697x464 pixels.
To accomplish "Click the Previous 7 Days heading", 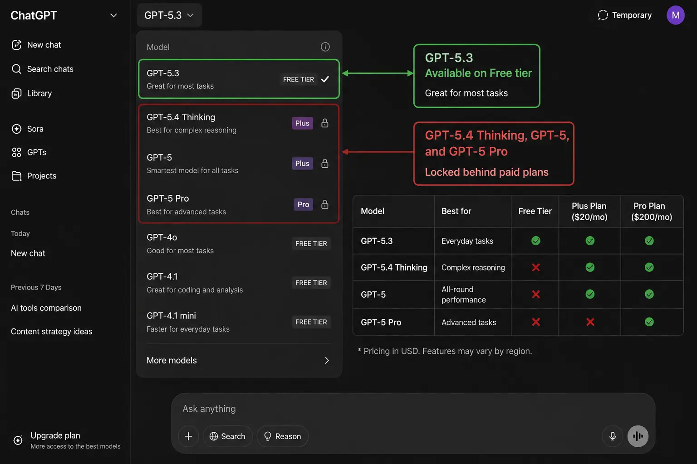I will [x=36, y=287].
